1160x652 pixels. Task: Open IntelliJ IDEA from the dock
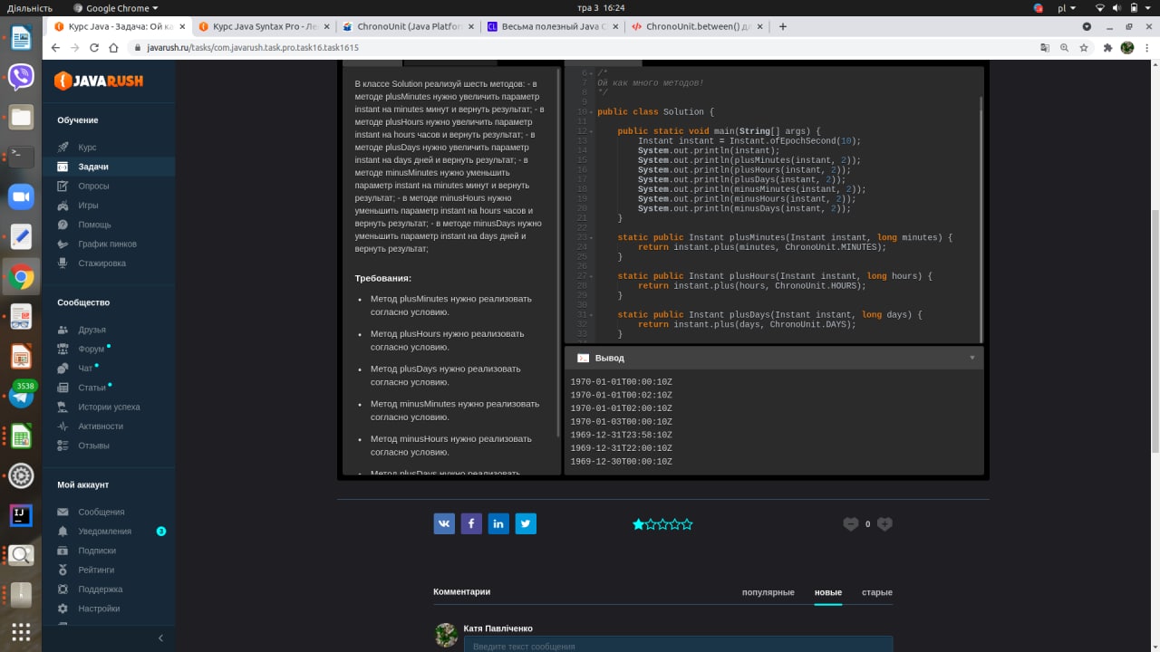coord(21,514)
